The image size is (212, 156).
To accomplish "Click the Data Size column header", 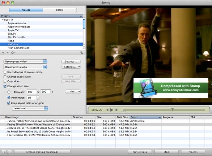I will (x=123, y=117).
